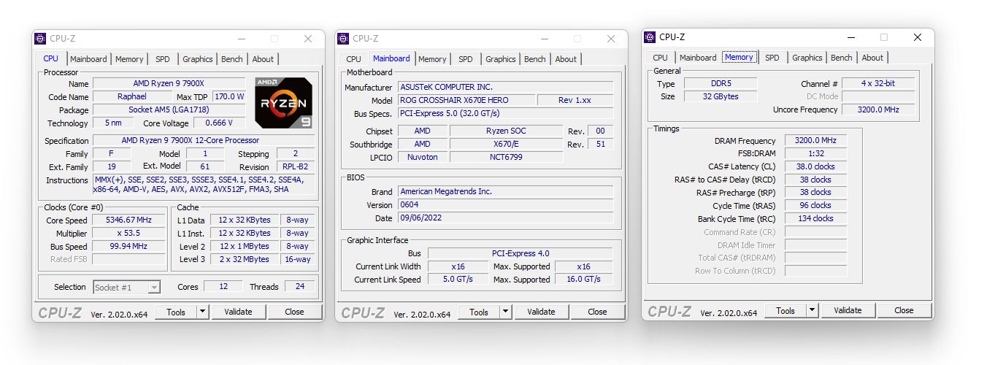Click the BIOS date 09/06/2022 field
The height and width of the screenshot is (365, 987).
click(505, 218)
